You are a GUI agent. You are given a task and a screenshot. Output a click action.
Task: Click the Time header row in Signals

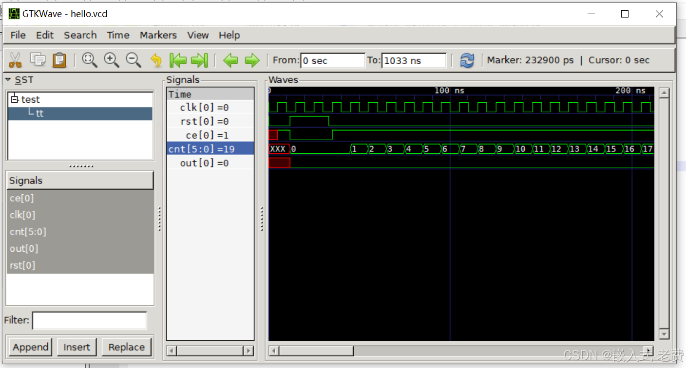[210, 94]
